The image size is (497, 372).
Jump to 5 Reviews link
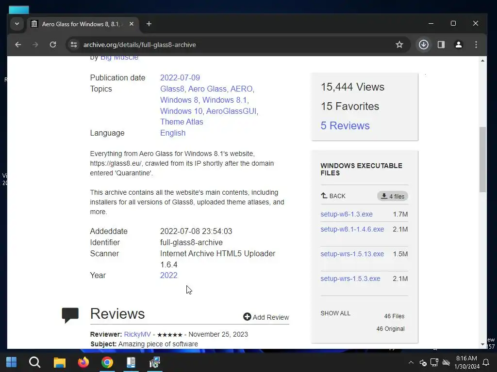[345, 125]
